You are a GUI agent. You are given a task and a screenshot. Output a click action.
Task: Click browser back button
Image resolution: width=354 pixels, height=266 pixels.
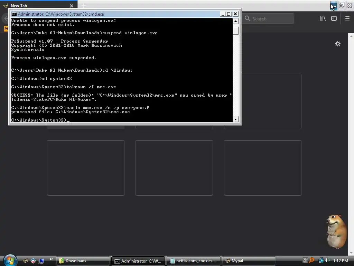click(5, 19)
